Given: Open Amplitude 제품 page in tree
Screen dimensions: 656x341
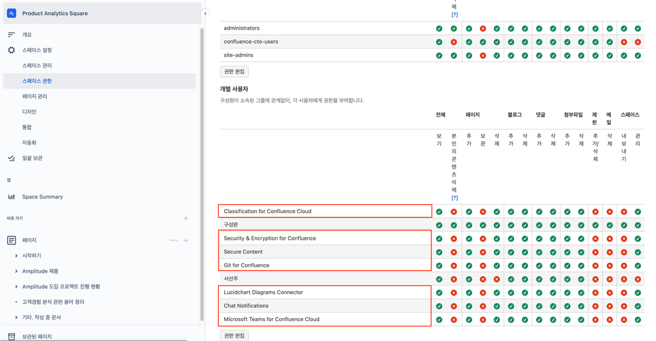Looking at the screenshot, I should 40,271.
